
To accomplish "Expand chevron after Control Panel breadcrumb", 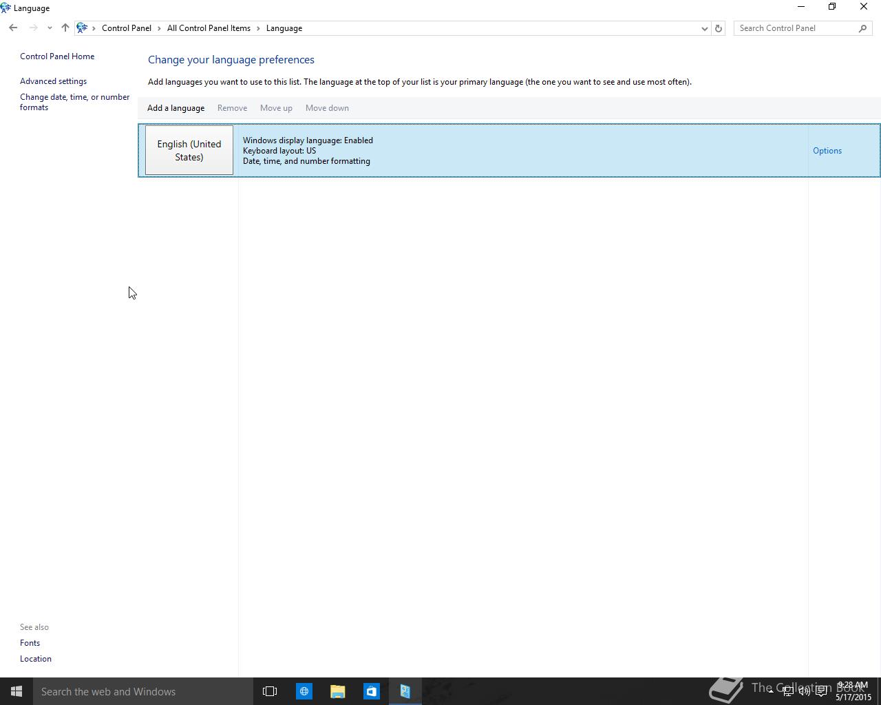I will 159,28.
